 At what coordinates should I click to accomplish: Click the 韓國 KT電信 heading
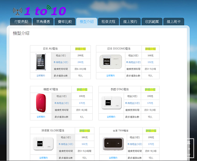51,89
